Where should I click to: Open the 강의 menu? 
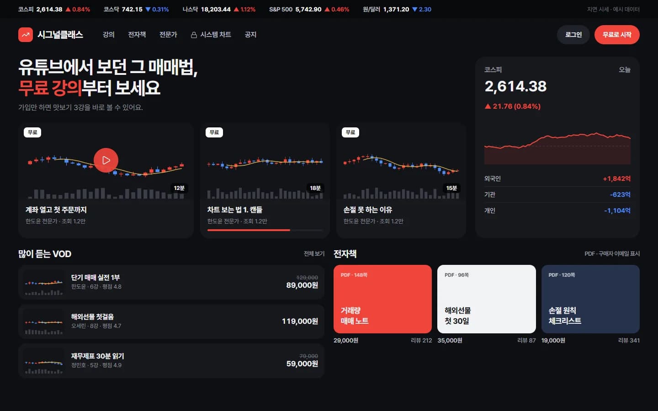pos(109,35)
